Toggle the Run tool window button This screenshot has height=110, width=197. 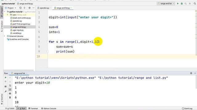(x=21, y=108)
